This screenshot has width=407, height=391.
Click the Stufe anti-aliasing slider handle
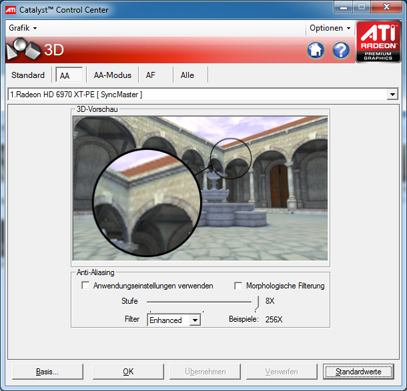coord(256,303)
